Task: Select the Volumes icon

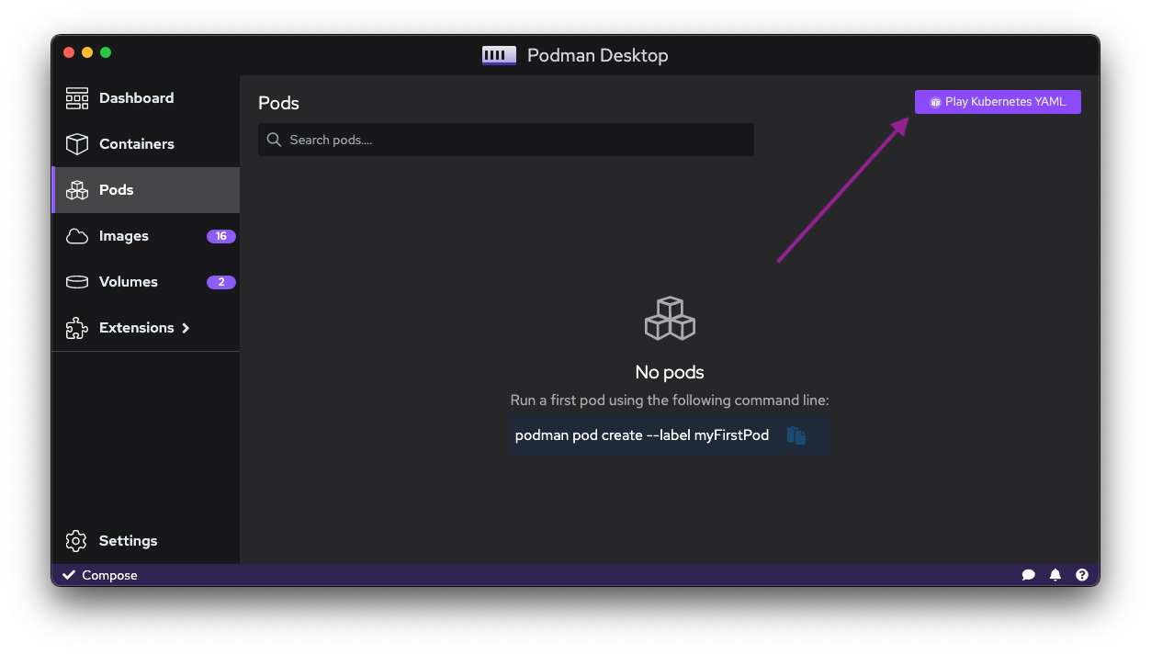Action: pyautogui.click(x=76, y=281)
